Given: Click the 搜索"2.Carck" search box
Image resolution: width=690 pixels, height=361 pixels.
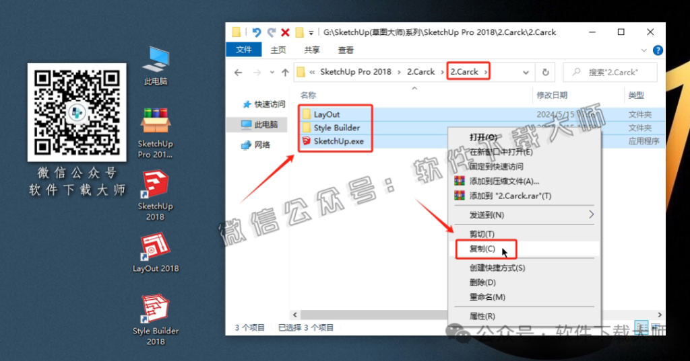Looking at the screenshot, I should coord(610,73).
